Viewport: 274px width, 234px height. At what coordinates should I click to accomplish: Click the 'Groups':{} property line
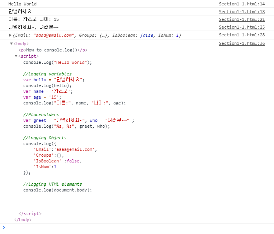pyautogui.click(x=49, y=155)
